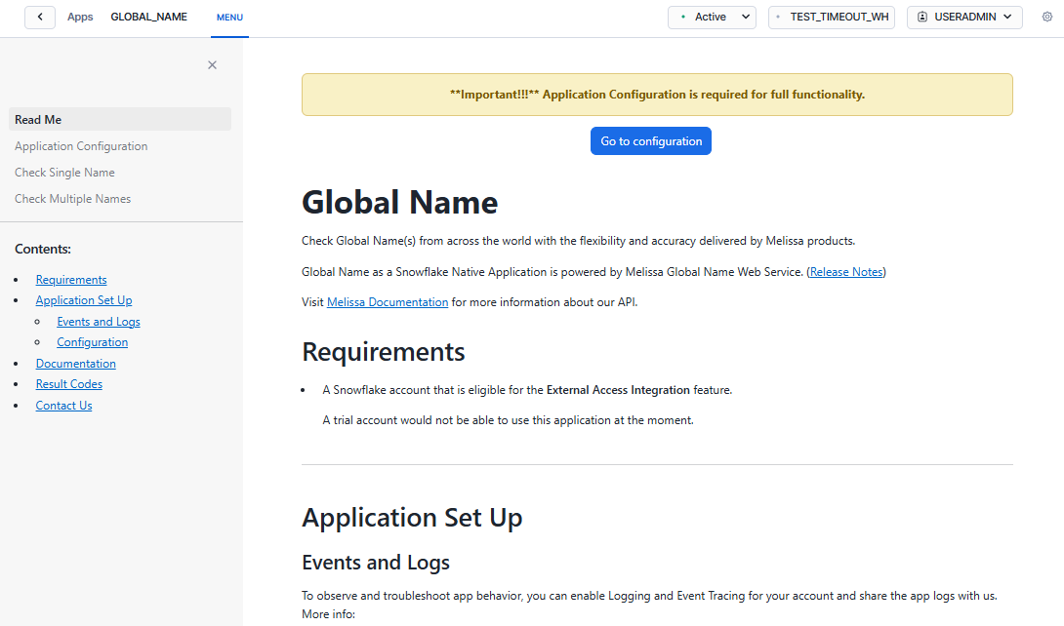Open the Melissa Documentation link

[x=388, y=302]
